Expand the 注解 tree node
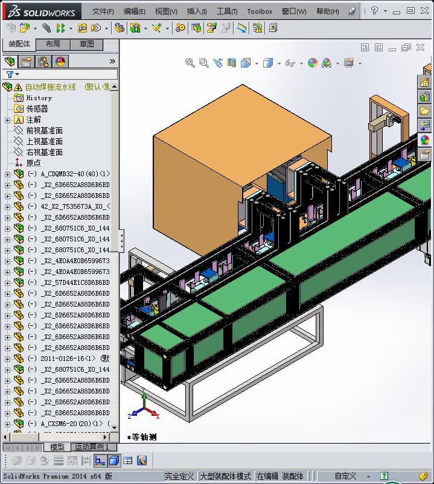The width and height of the screenshot is (434, 484). tap(7, 120)
